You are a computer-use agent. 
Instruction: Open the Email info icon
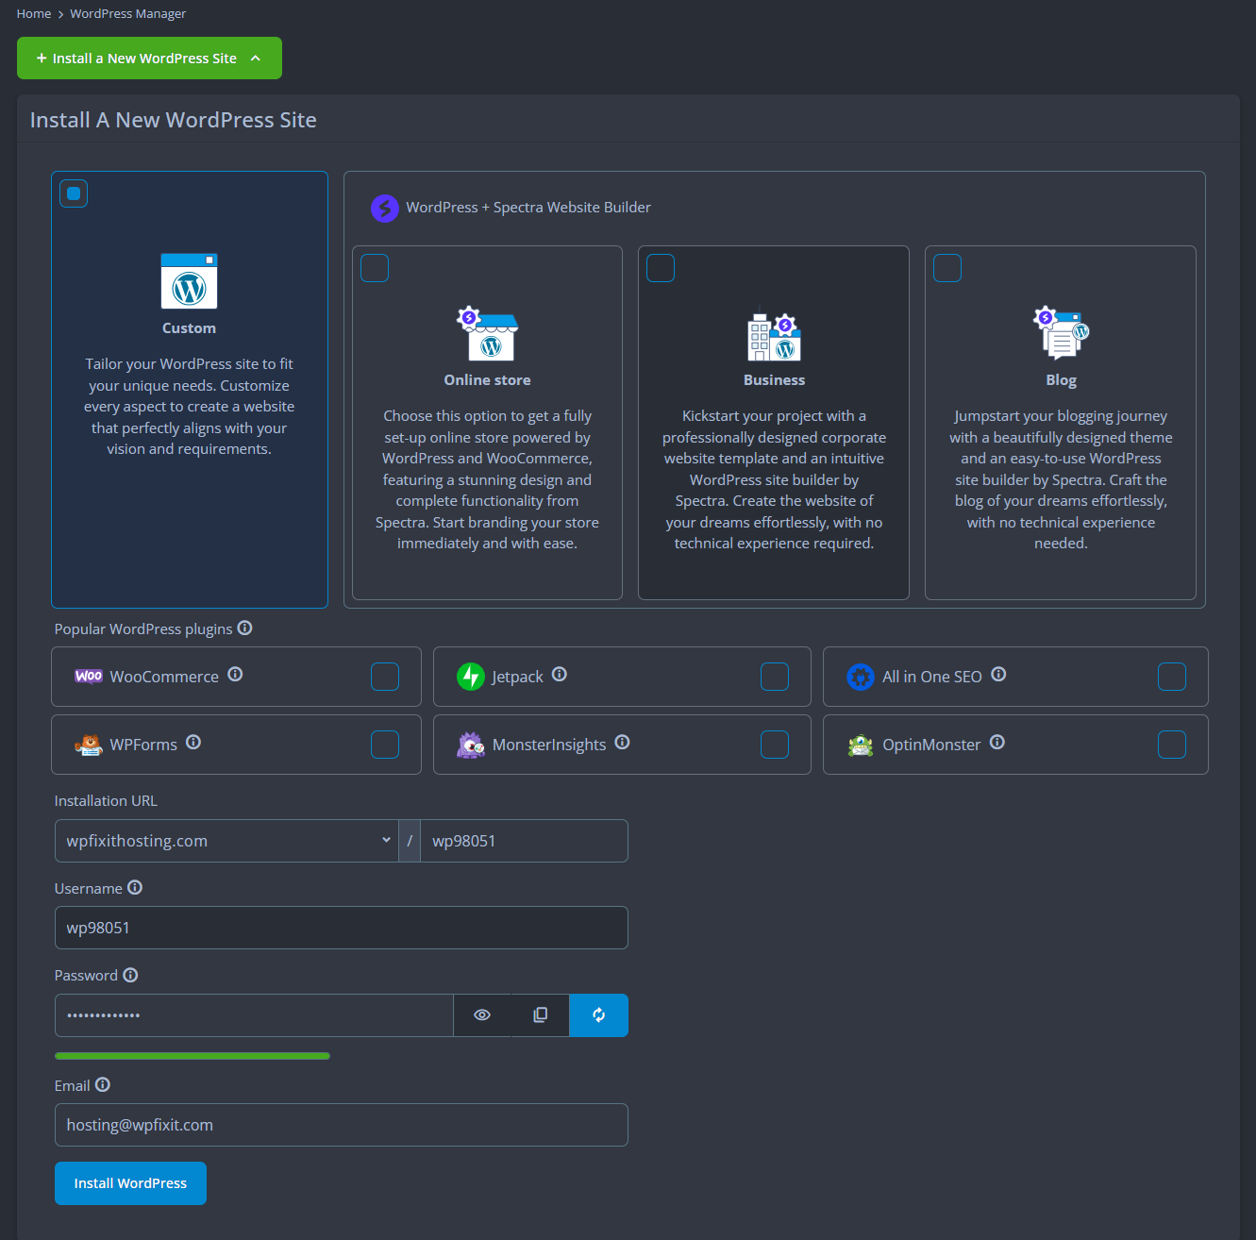pyautogui.click(x=103, y=1084)
